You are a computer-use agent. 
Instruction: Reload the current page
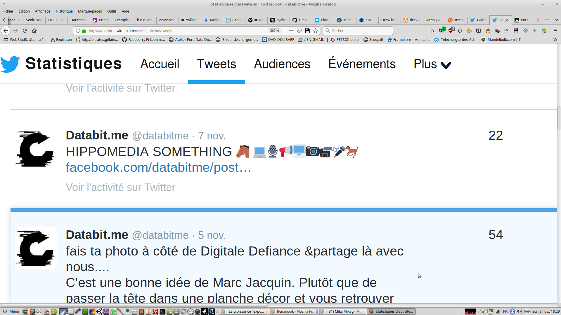[25, 31]
